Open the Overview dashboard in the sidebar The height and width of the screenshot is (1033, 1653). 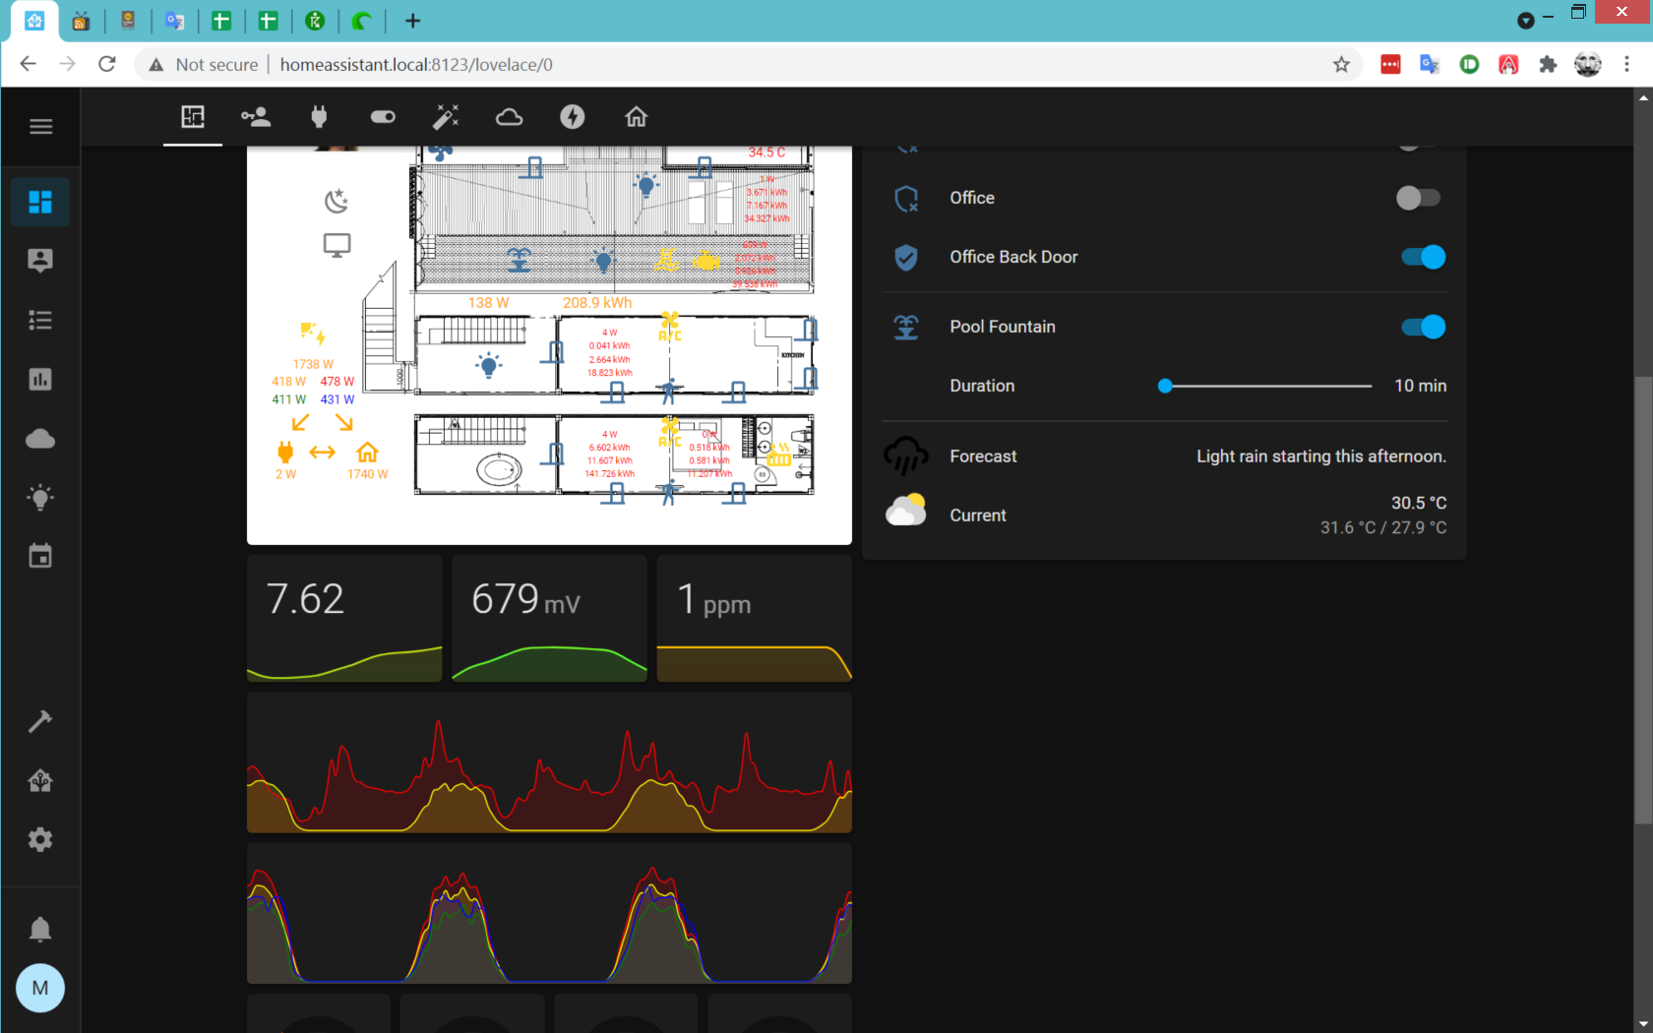click(40, 203)
